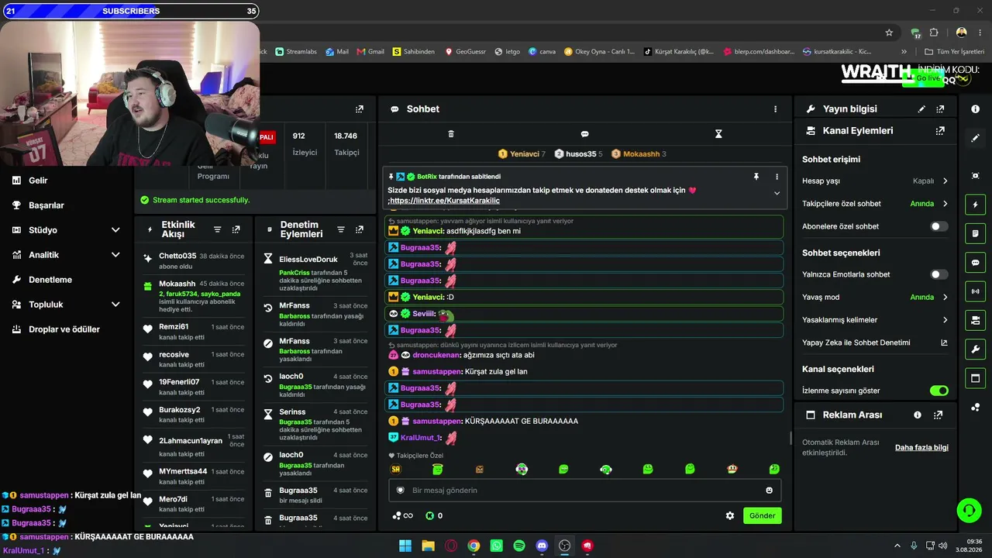This screenshot has height=558, width=992.
Task: Click the 18.746 Takipçi stat
Action: pyautogui.click(x=346, y=144)
